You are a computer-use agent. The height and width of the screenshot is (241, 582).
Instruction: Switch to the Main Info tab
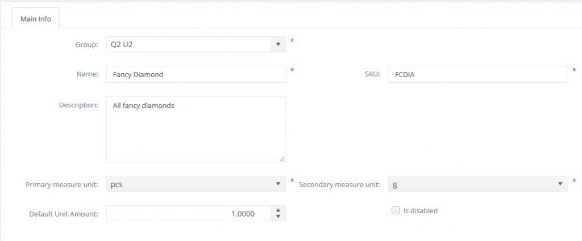[36, 19]
